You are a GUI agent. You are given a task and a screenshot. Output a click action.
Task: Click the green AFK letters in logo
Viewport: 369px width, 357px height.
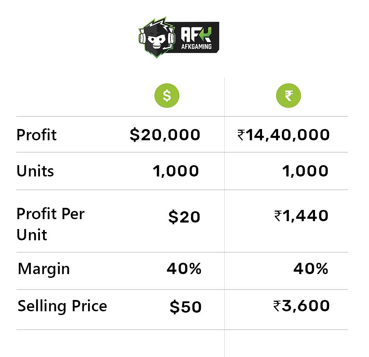pyautogui.click(x=196, y=34)
